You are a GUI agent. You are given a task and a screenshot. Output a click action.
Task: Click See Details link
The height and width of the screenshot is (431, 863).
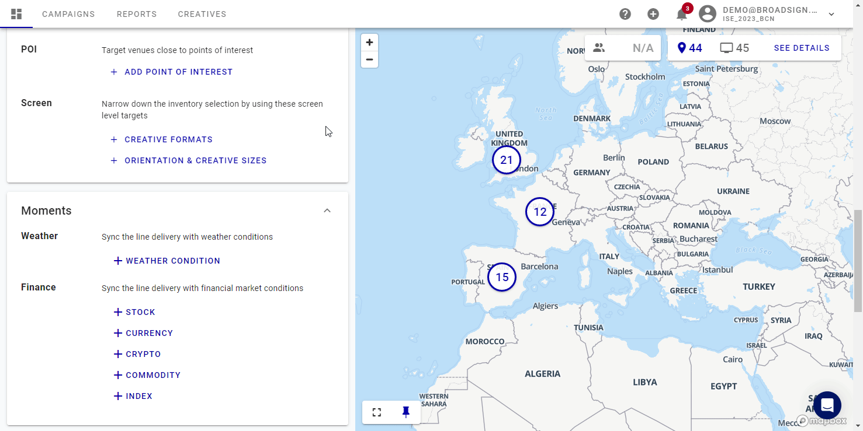pyautogui.click(x=802, y=48)
